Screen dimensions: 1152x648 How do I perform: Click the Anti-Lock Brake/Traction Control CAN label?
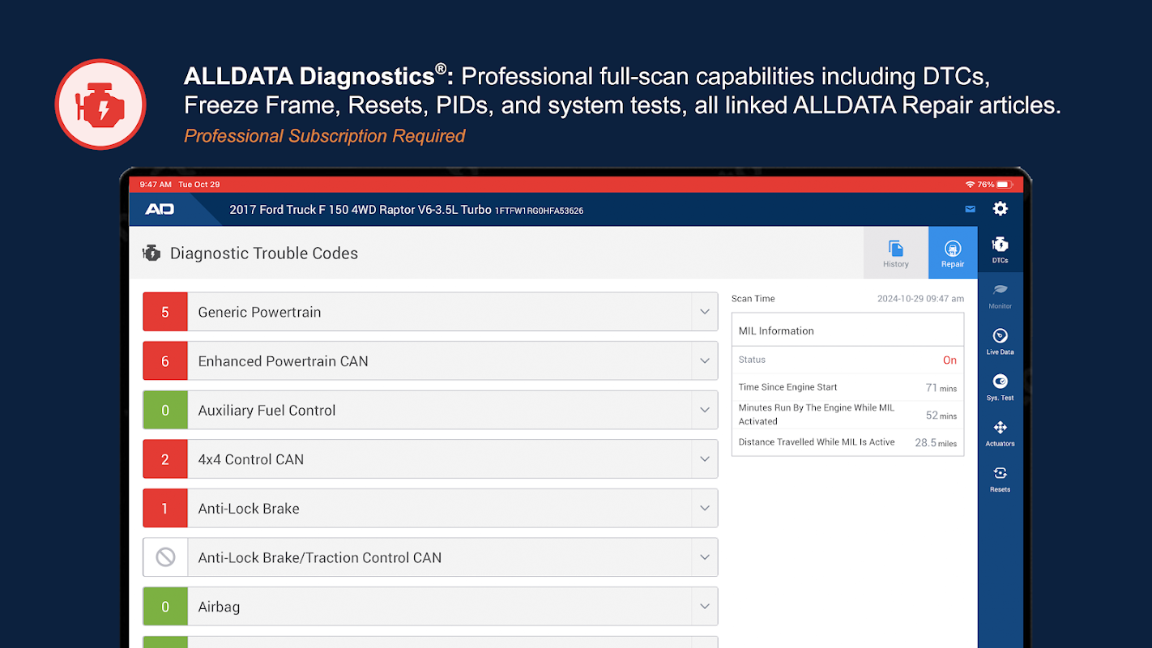pyautogui.click(x=320, y=557)
